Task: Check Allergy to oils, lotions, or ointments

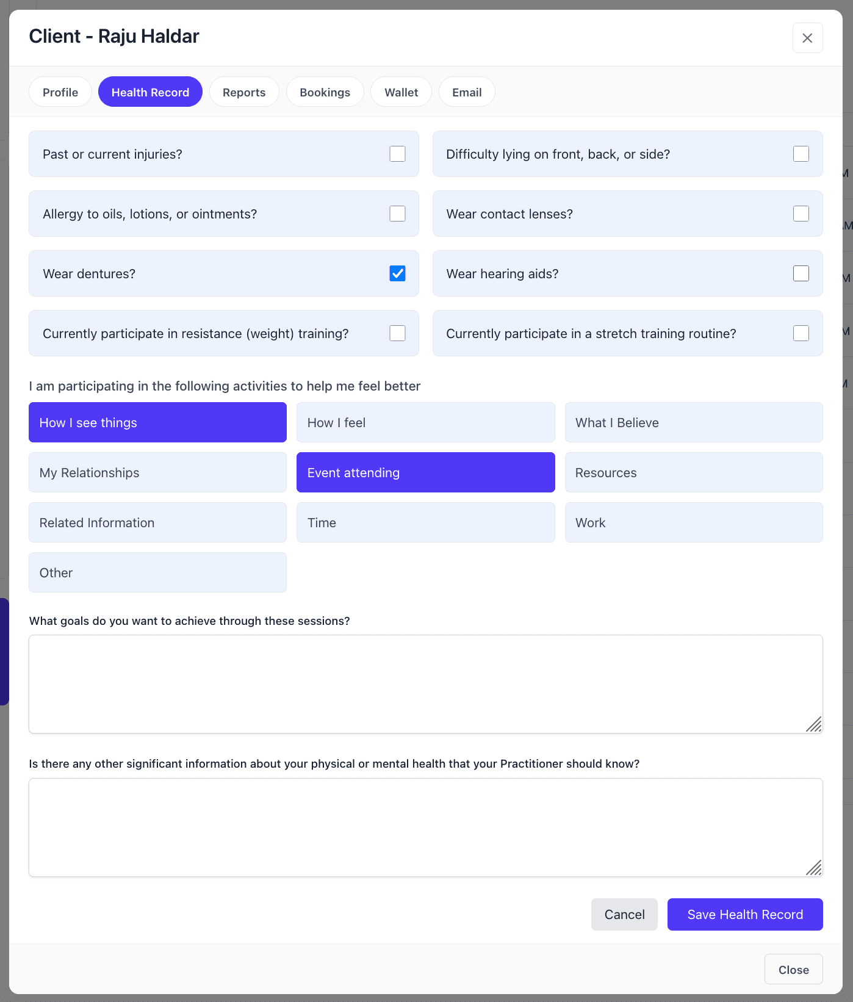Action: tap(397, 214)
